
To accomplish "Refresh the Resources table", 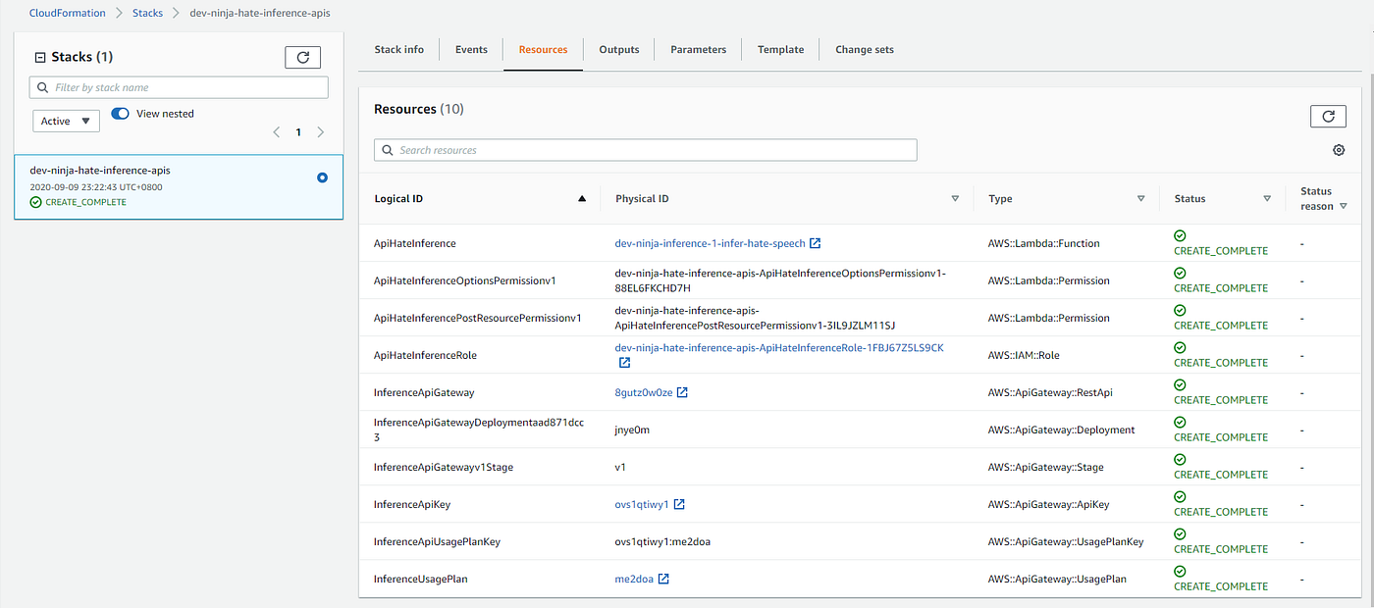I will (x=1328, y=116).
